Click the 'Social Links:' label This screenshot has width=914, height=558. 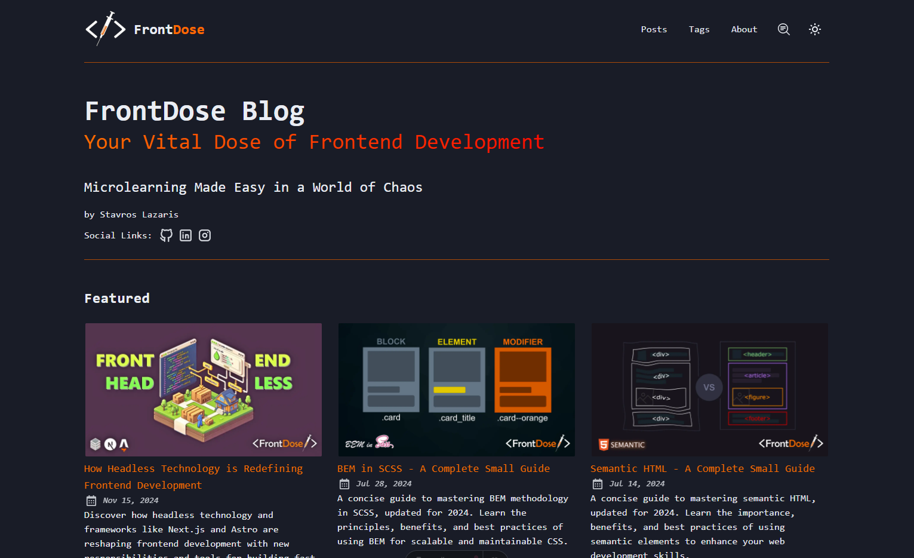coord(118,235)
